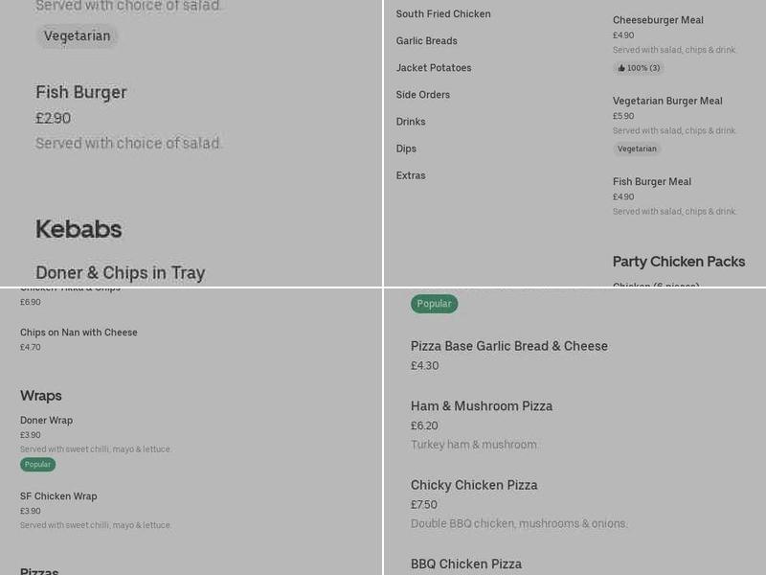Open the Side Orders section
This screenshot has height=575, width=766.
(422, 95)
